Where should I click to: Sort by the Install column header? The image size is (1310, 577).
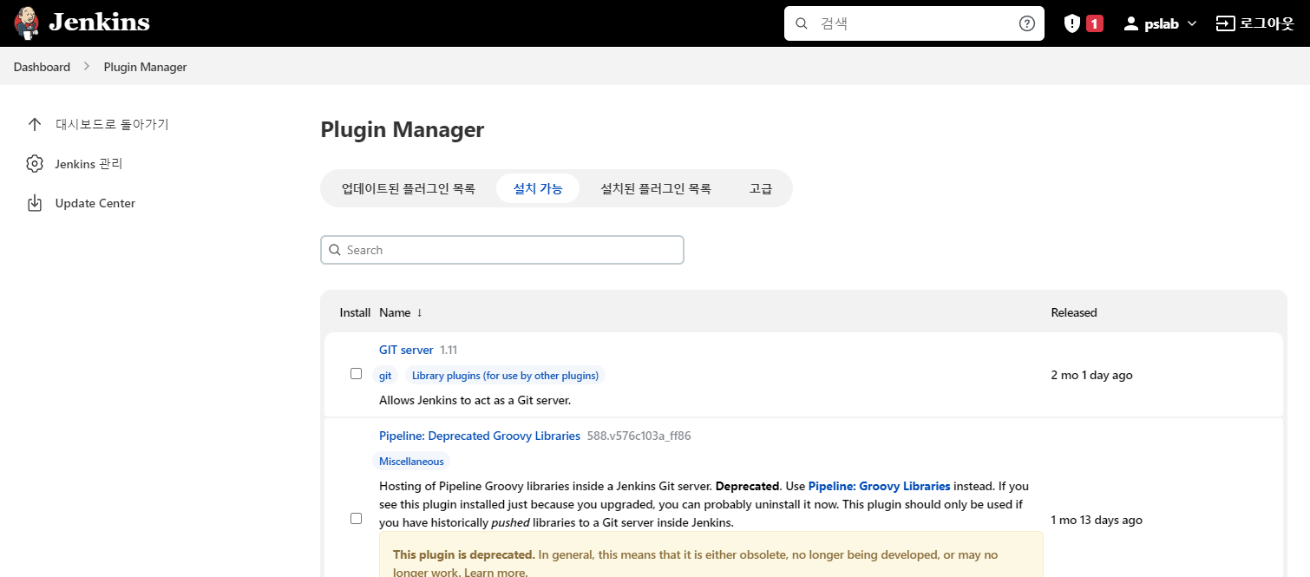355,312
